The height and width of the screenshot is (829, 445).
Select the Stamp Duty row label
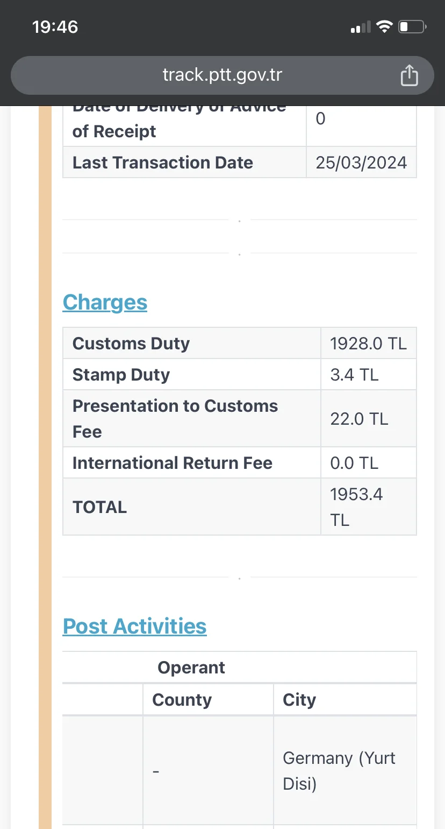tap(121, 375)
